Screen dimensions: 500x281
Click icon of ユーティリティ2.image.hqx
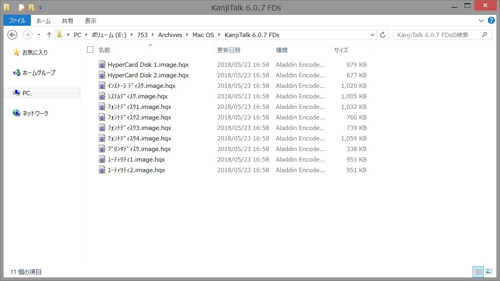coord(102,170)
